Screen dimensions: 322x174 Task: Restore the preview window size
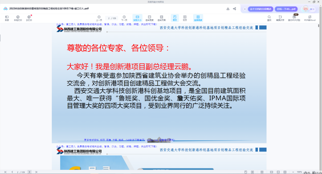point(314,2)
